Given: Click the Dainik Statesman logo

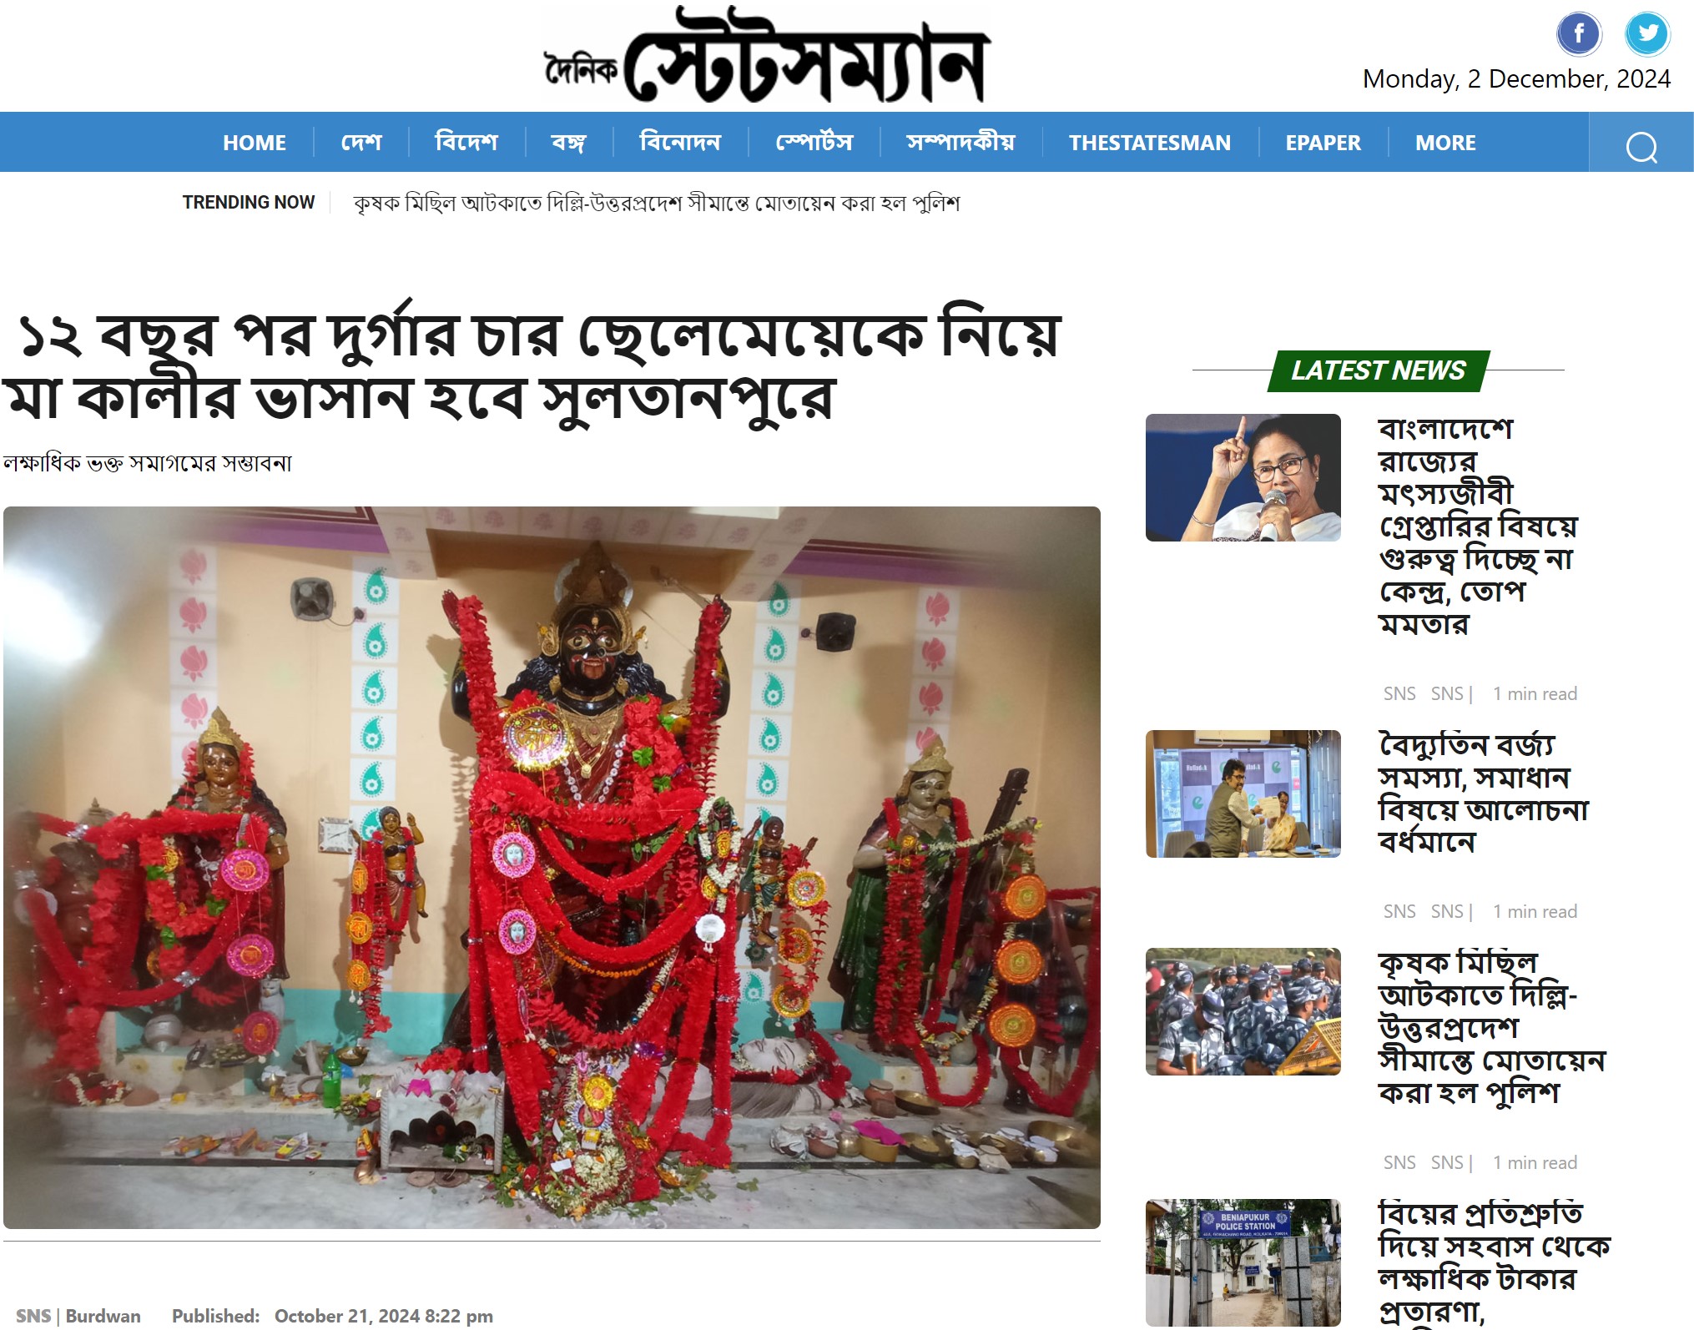Looking at the screenshot, I should 766,55.
